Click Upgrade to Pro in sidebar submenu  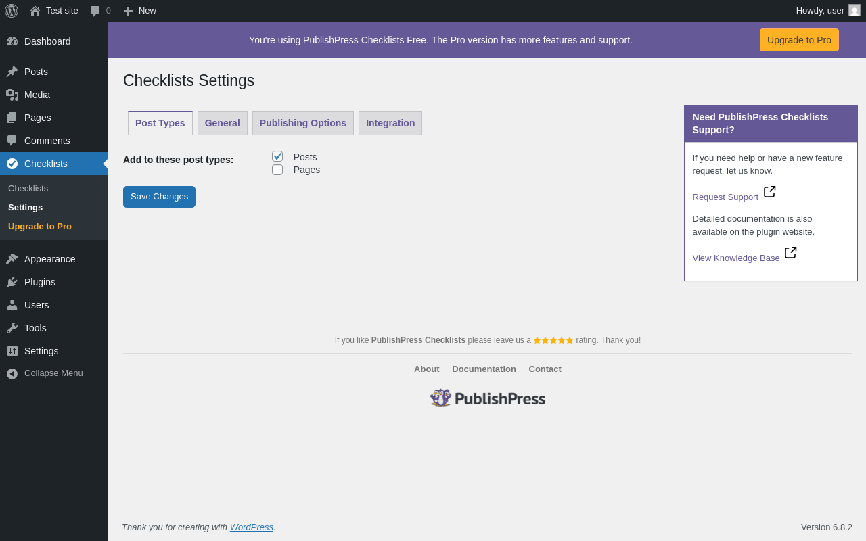40,226
